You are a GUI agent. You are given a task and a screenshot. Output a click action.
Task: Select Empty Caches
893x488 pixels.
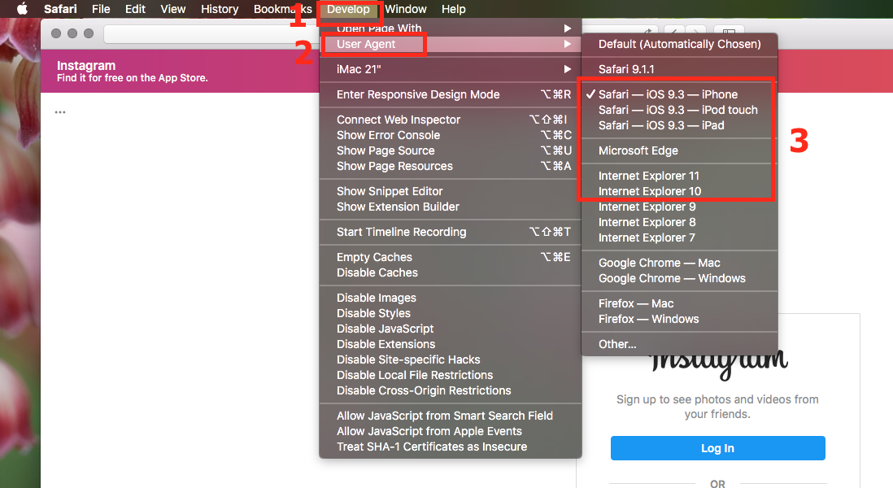coord(451,257)
